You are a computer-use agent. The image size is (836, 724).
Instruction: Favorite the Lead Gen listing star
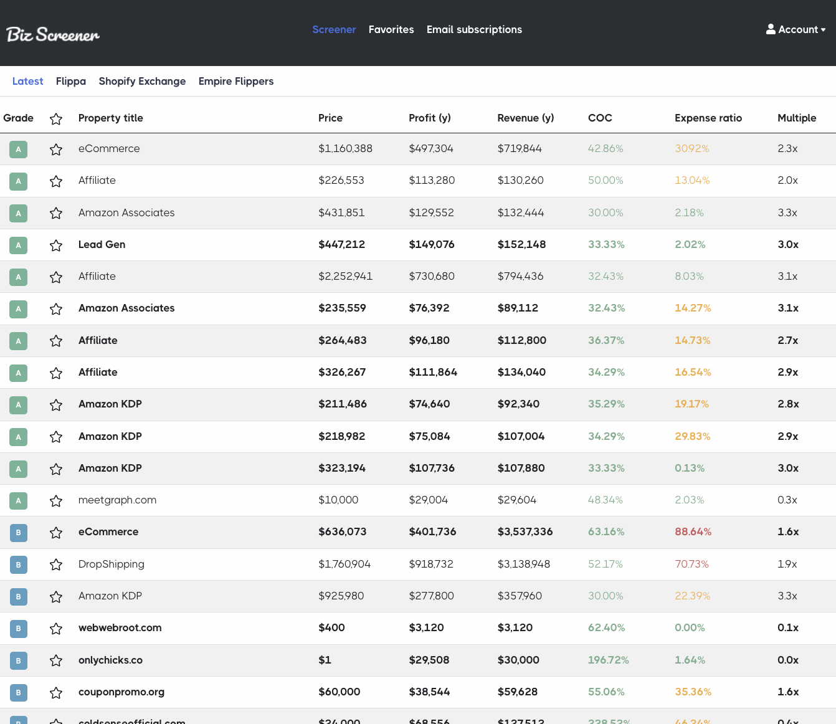(x=56, y=245)
